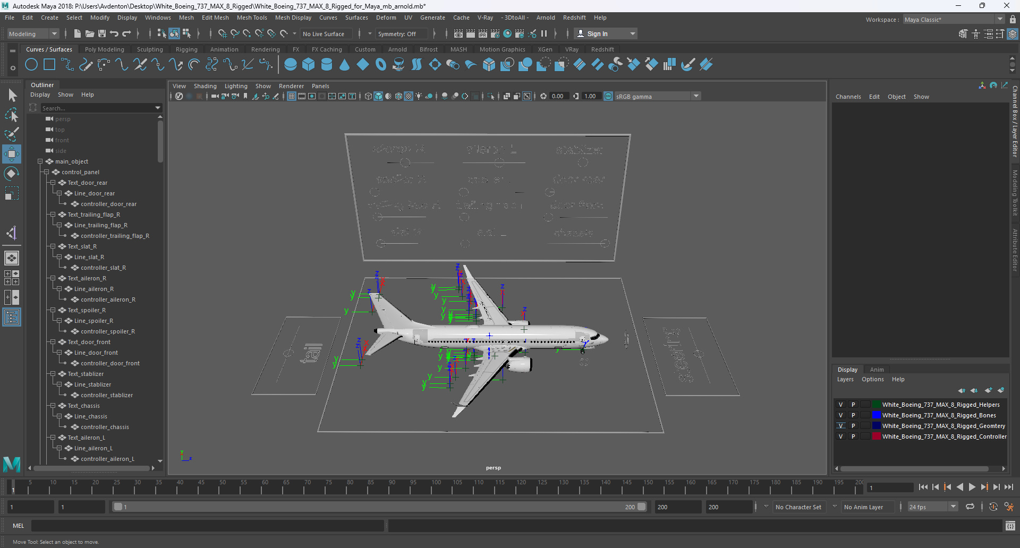Toggle sRGB gamma color management button
Viewport: 1020px width, 548px height.
tap(608, 96)
